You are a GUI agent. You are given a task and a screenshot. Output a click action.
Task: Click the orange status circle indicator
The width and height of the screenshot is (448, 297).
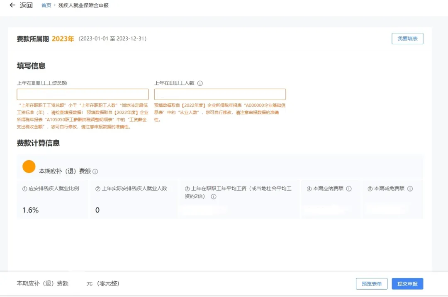coord(29,167)
